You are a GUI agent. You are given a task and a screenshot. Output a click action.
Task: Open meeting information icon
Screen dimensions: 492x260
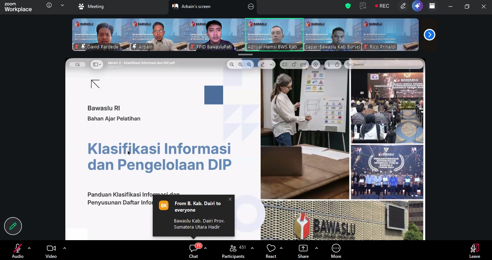(x=49, y=5)
